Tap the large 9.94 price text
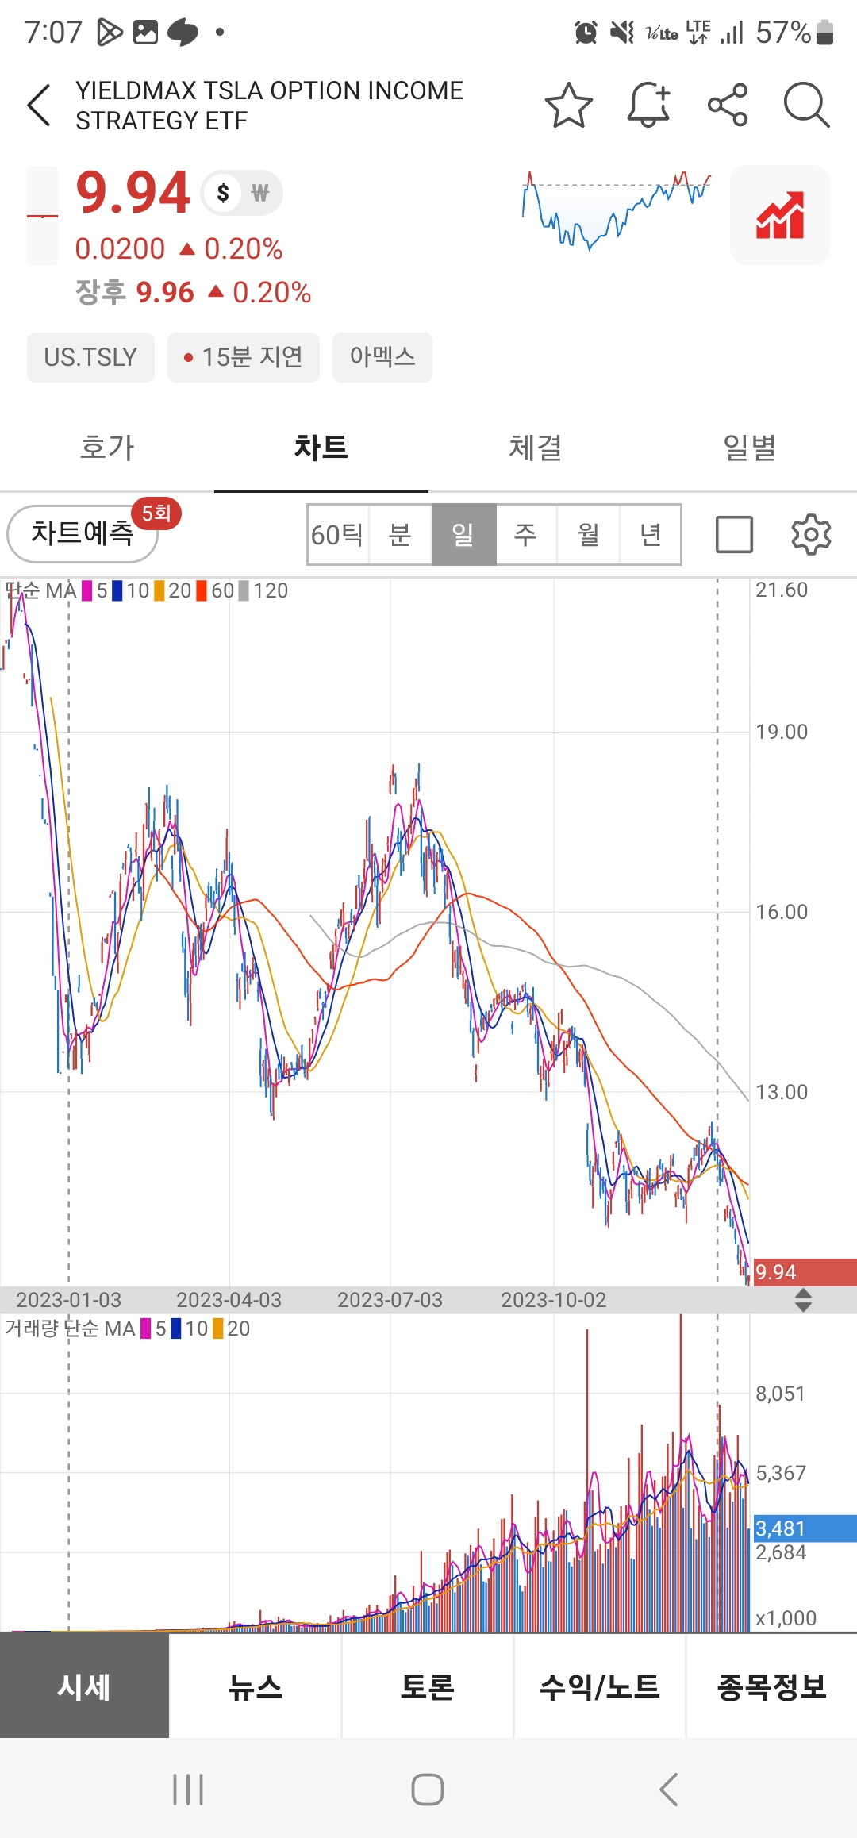 click(x=133, y=193)
